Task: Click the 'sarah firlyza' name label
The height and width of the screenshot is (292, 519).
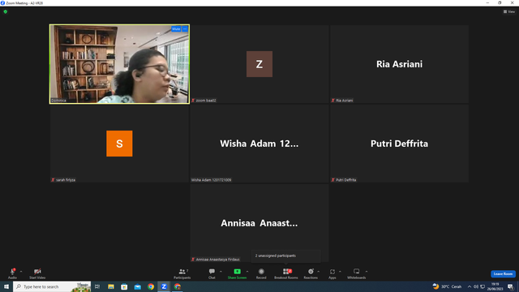Action: click(x=66, y=180)
